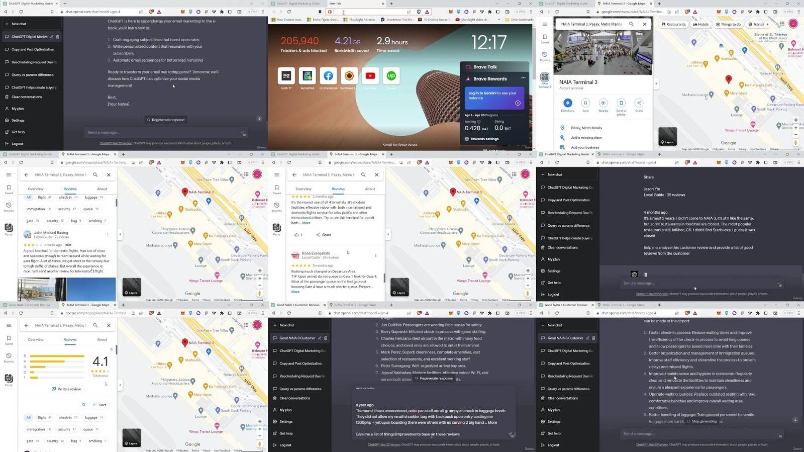Delete the ChatGPT Digital Market chat via trash icon

click(58, 37)
